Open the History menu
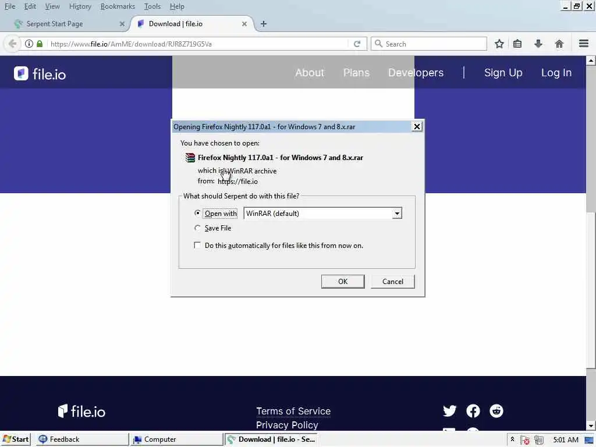 (x=80, y=6)
